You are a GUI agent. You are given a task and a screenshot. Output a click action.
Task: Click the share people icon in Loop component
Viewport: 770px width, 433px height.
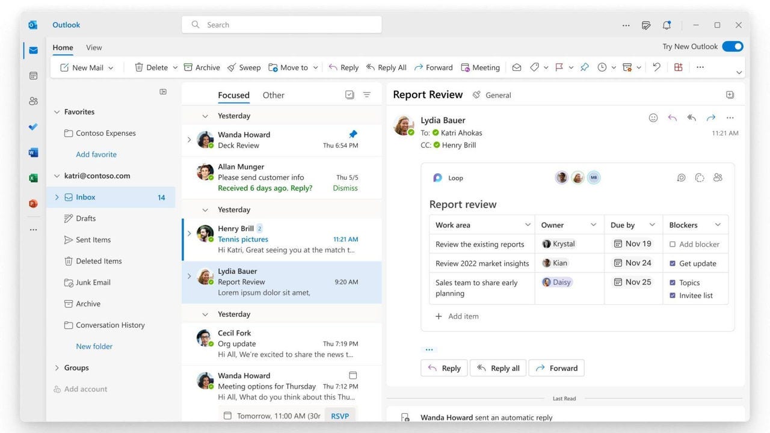tap(718, 177)
